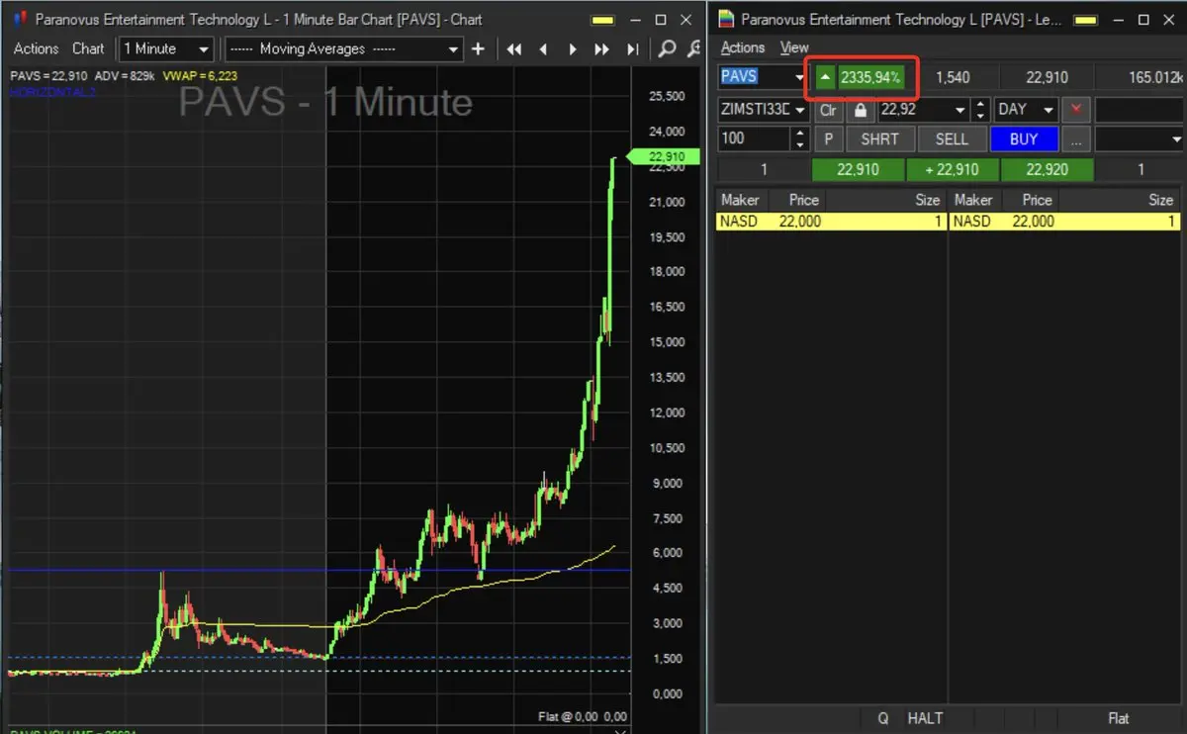The width and height of the screenshot is (1187, 734).
Task: Open the Chart menu
Action: (88, 48)
